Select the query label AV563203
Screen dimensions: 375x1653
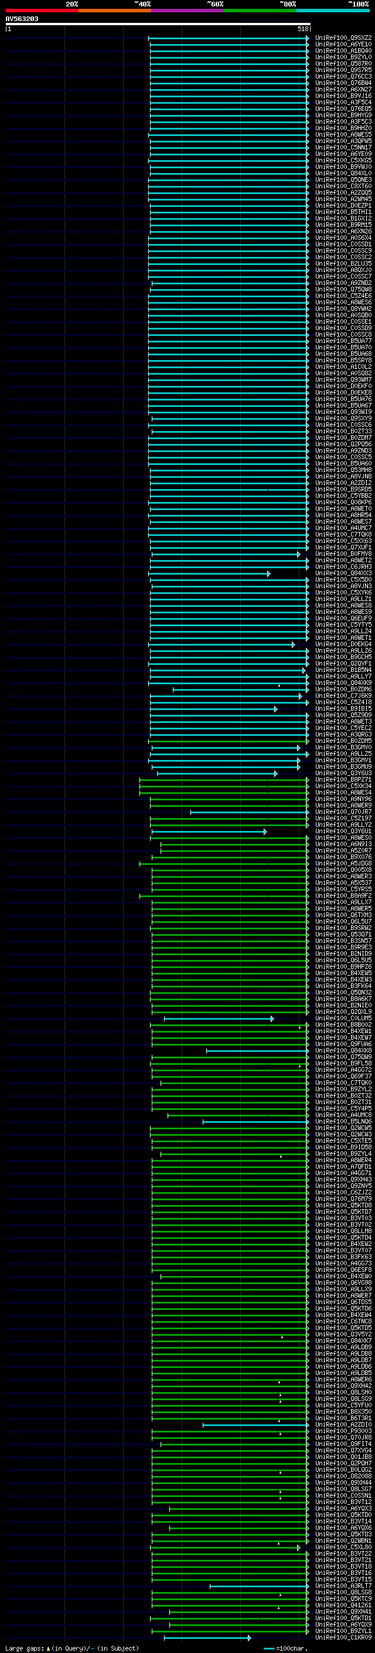coord(22,19)
